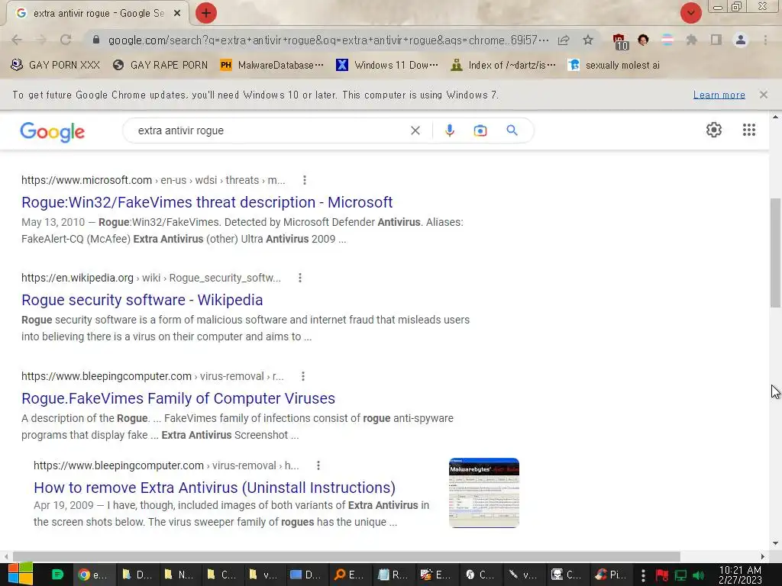This screenshot has width=782, height=586.
Task: Click the vertical scrollbar thumb
Action: point(775,253)
